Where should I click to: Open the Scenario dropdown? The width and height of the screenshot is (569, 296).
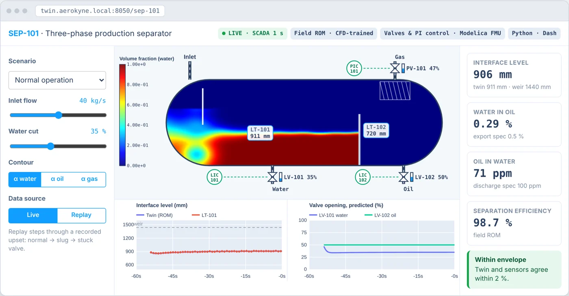click(x=57, y=80)
